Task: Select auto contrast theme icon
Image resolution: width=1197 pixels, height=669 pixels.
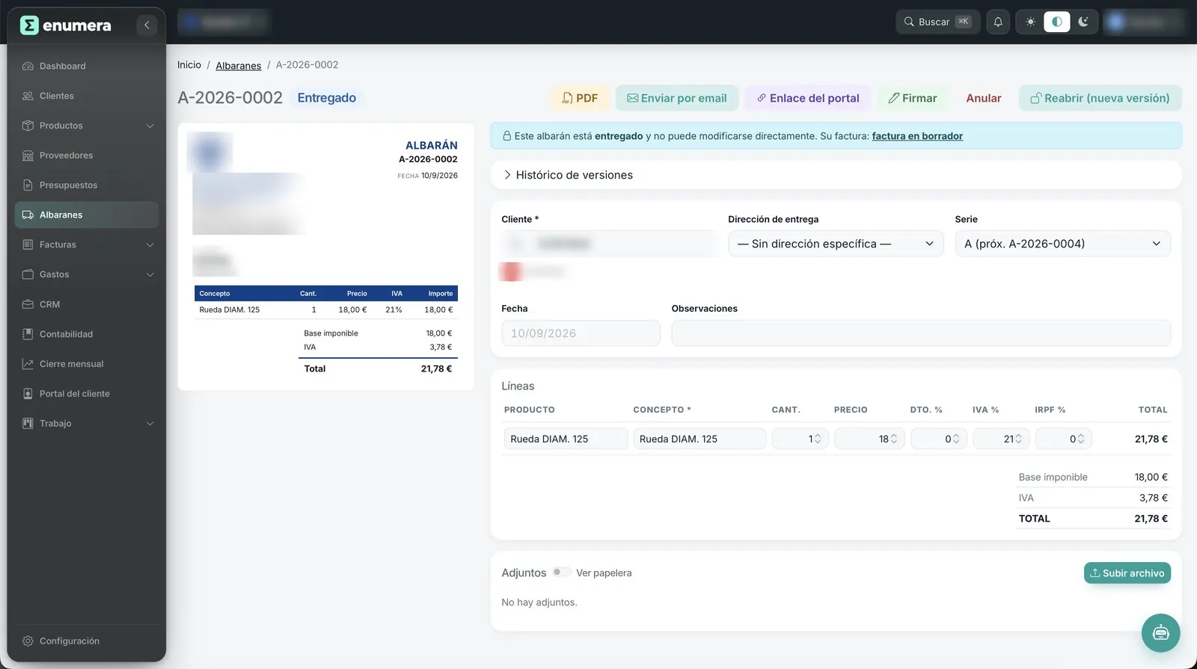Action: (1057, 22)
